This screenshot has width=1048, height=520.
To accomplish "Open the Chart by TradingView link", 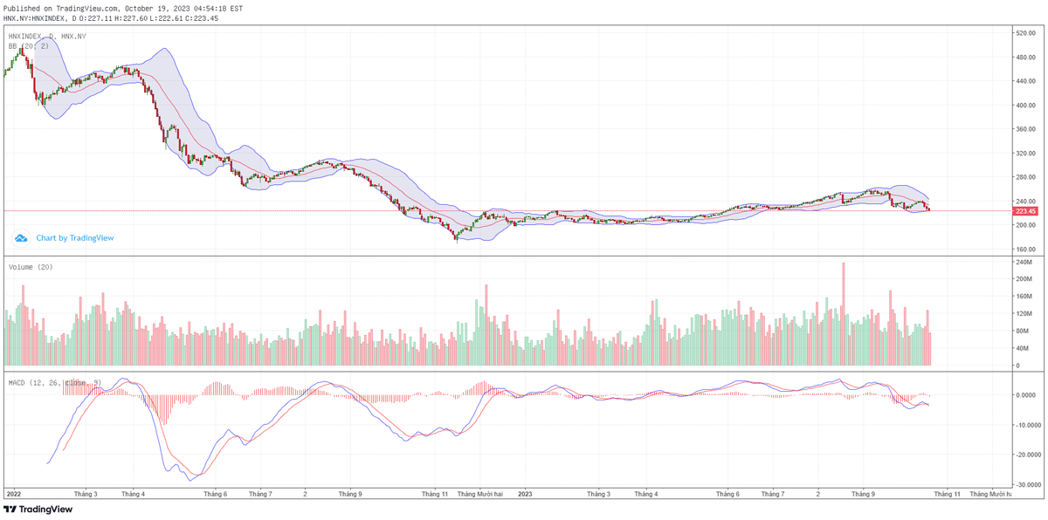I will click(74, 237).
